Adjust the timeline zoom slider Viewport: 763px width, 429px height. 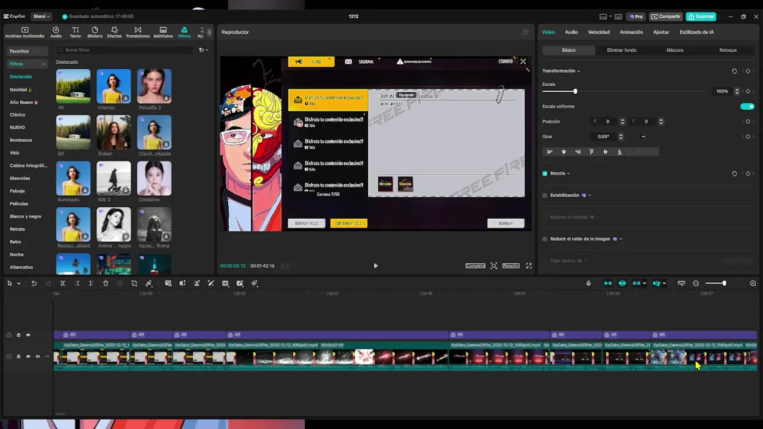point(724,284)
